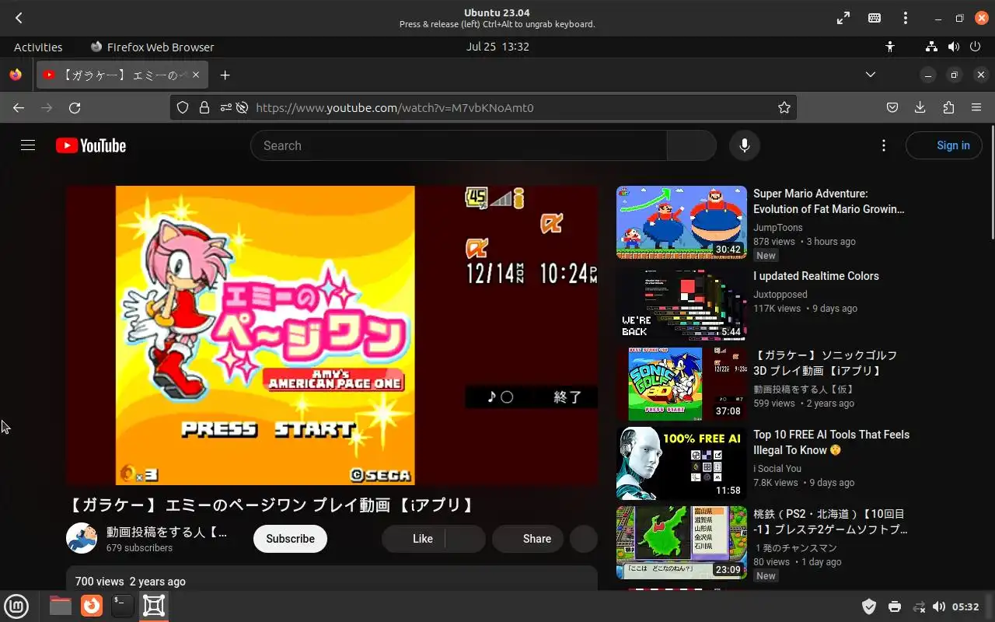This screenshot has height=622, width=995.
Task: Subscribe to the uploader channel
Action: pyautogui.click(x=290, y=539)
